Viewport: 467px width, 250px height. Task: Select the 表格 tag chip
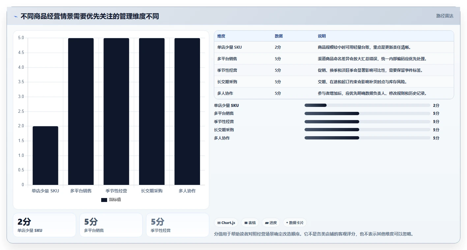250,223
